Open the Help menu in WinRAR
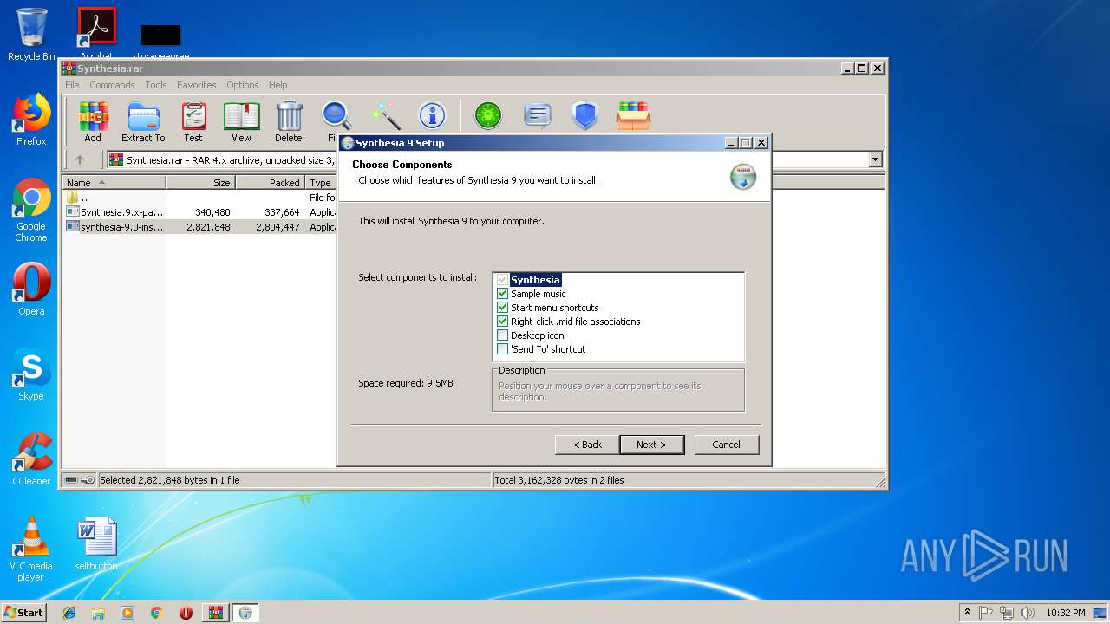This screenshot has height=624, width=1110. 277,85
